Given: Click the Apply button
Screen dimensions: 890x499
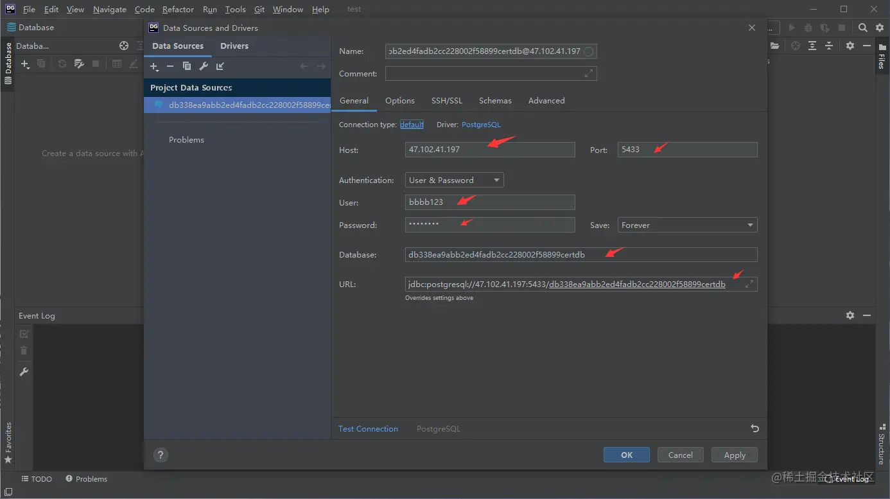Looking at the screenshot, I should click(735, 455).
